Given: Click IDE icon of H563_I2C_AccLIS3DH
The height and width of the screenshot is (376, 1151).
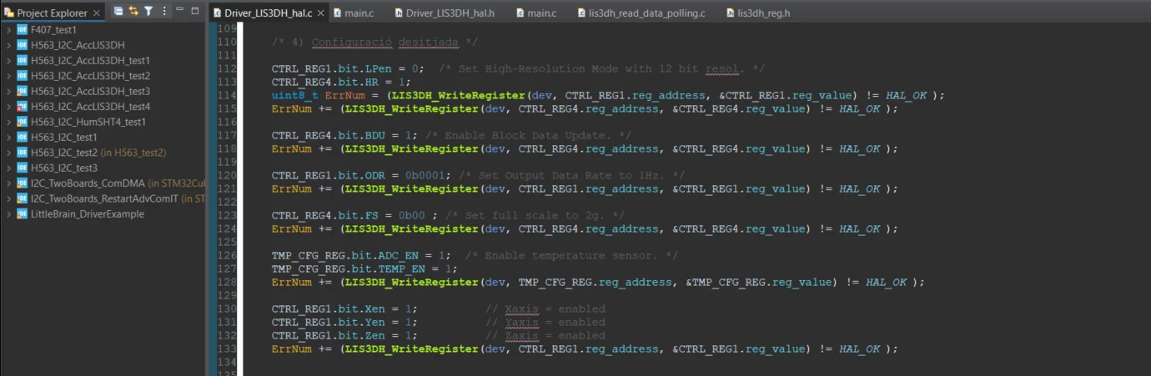Looking at the screenshot, I should click(x=22, y=45).
